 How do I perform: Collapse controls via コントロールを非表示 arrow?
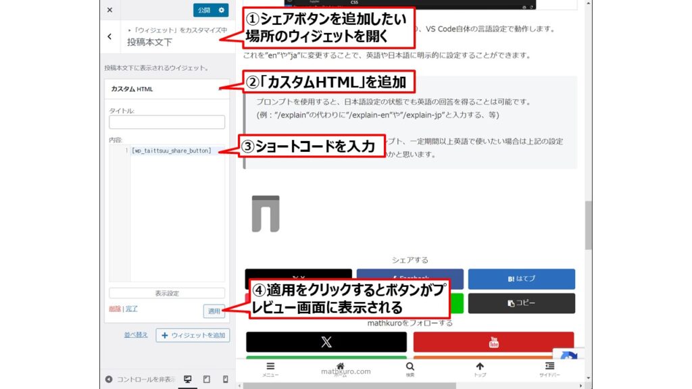[x=109, y=379]
